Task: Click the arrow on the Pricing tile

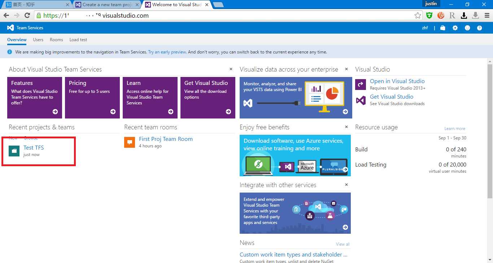Action: tap(113, 112)
